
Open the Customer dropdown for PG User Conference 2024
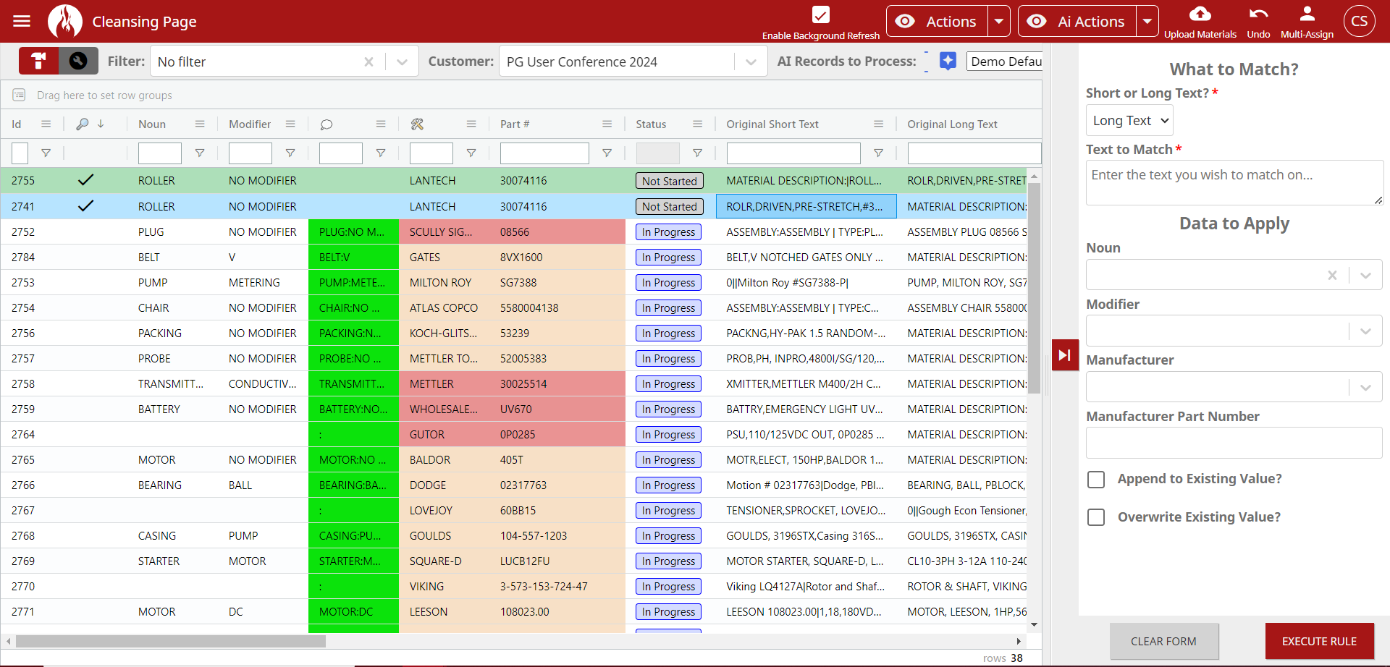pos(751,61)
